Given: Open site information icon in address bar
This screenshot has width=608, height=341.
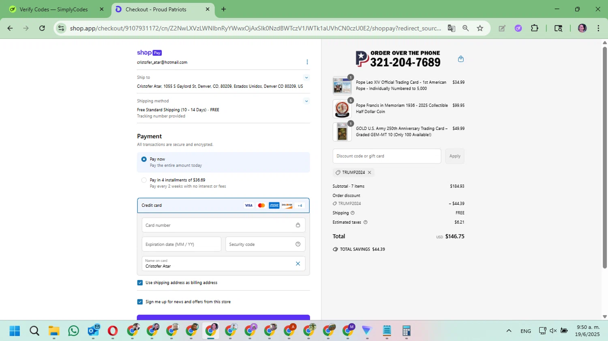Looking at the screenshot, I should pos(61,28).
